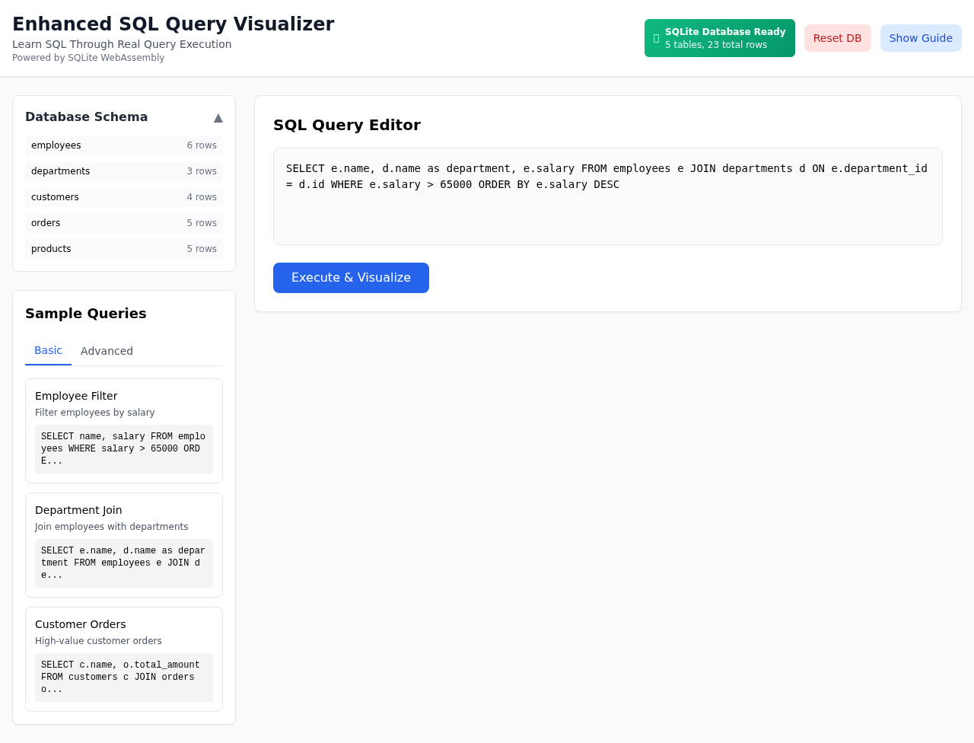This screenshot has width=974, height=743.
Task: Collapse the Database Schema panel
Action: tap(218, 117)
